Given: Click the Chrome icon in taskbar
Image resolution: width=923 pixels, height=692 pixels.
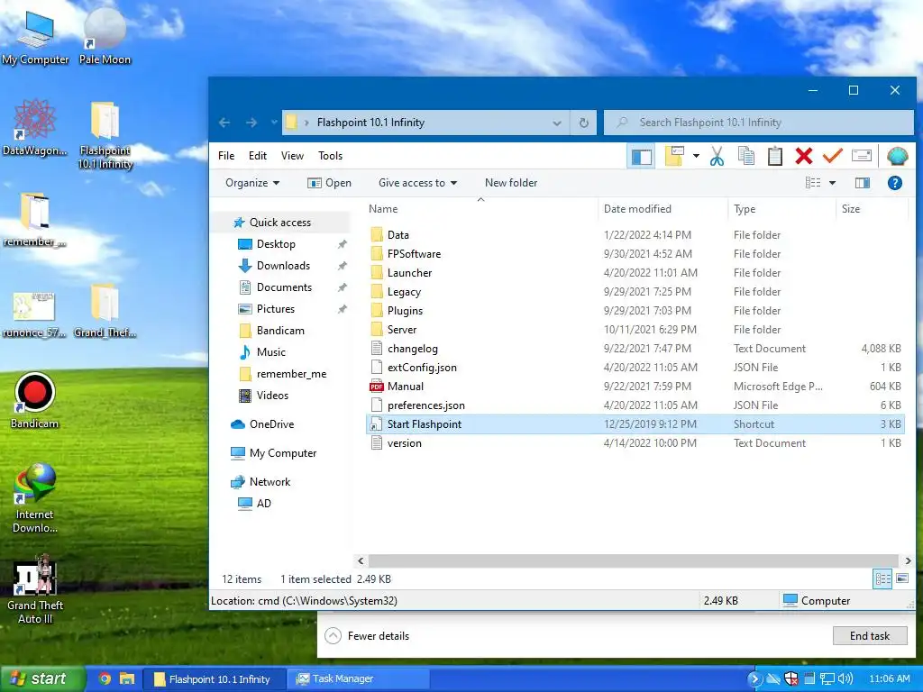Looking at the screenshot, I should (x=105, y=678).
